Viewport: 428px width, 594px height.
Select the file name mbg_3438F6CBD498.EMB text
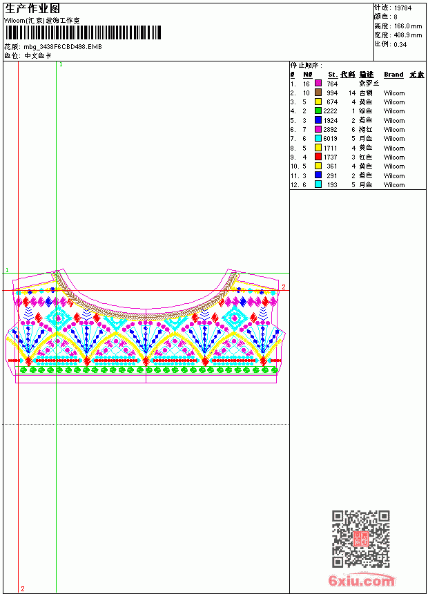coord(63,47)
